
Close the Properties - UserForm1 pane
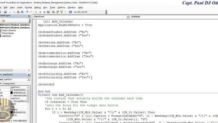click(x=29, y=75)
